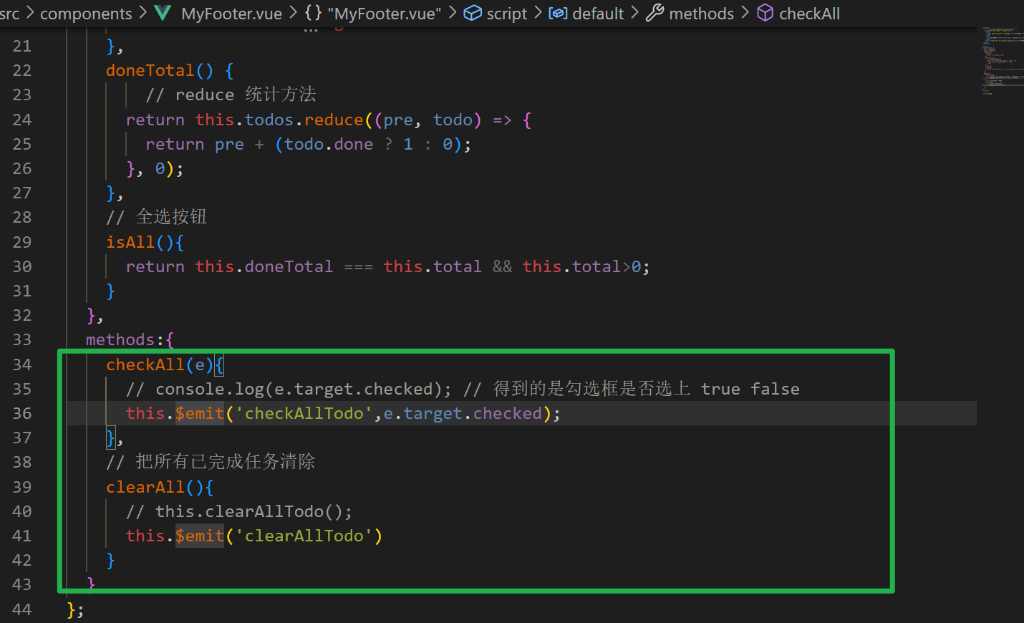Open the methods breadcrumb item
This screenshot has height=623, width=1024.
[701, 14]
